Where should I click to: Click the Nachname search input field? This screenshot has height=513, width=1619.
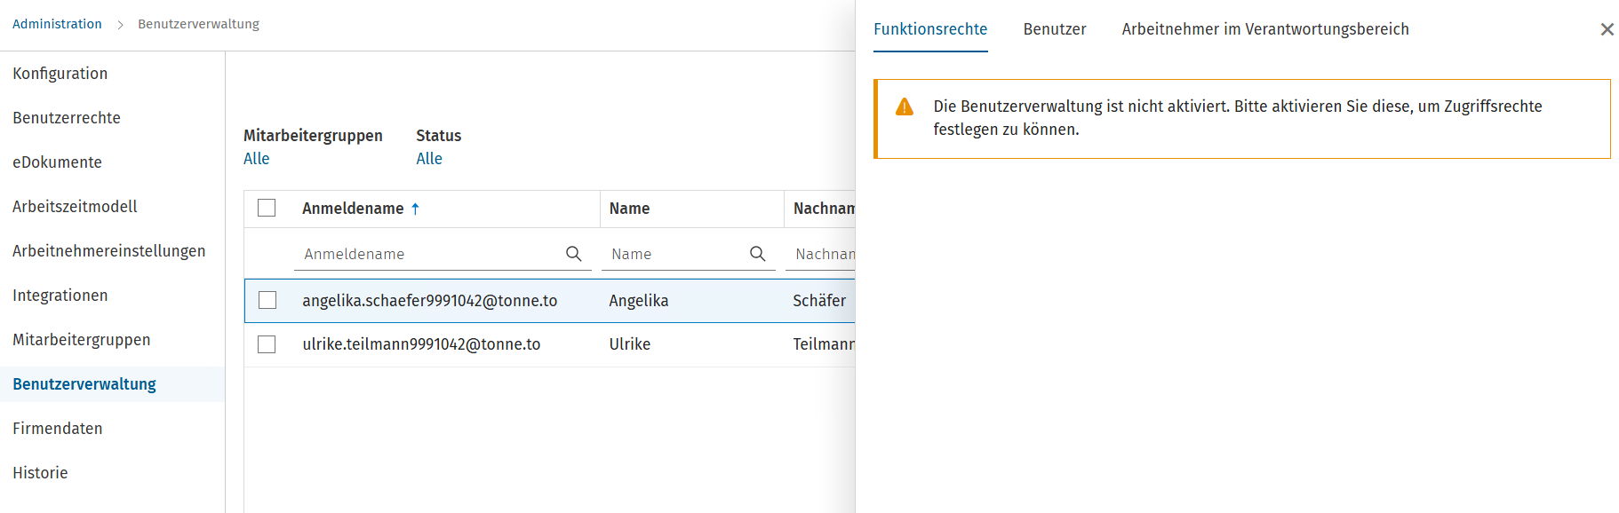820,254
